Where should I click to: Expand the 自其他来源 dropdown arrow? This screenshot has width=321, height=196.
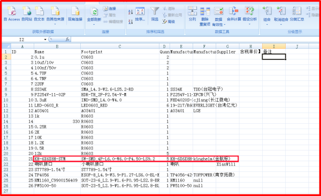(55, 24)
